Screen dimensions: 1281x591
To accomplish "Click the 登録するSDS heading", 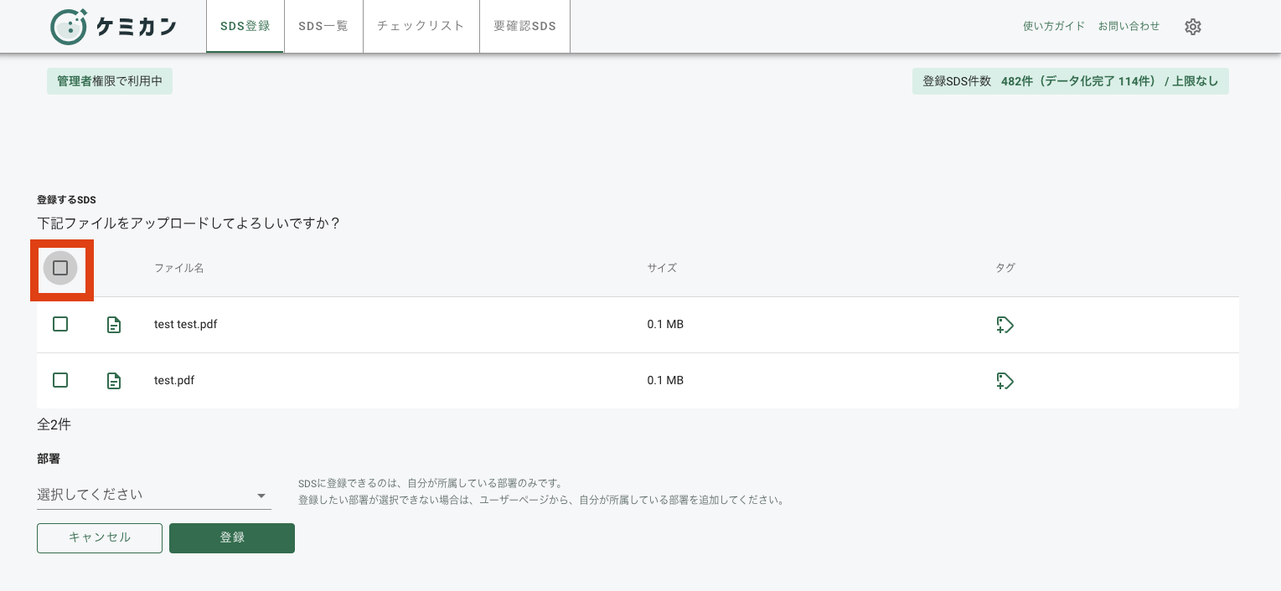I will coord(67,200).
